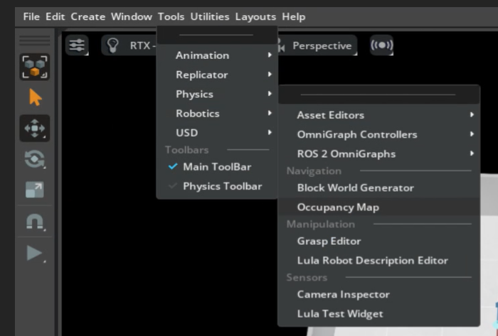Choose the orange Select arrow tool
Screen dimensions: 498x336
point(35,97)
